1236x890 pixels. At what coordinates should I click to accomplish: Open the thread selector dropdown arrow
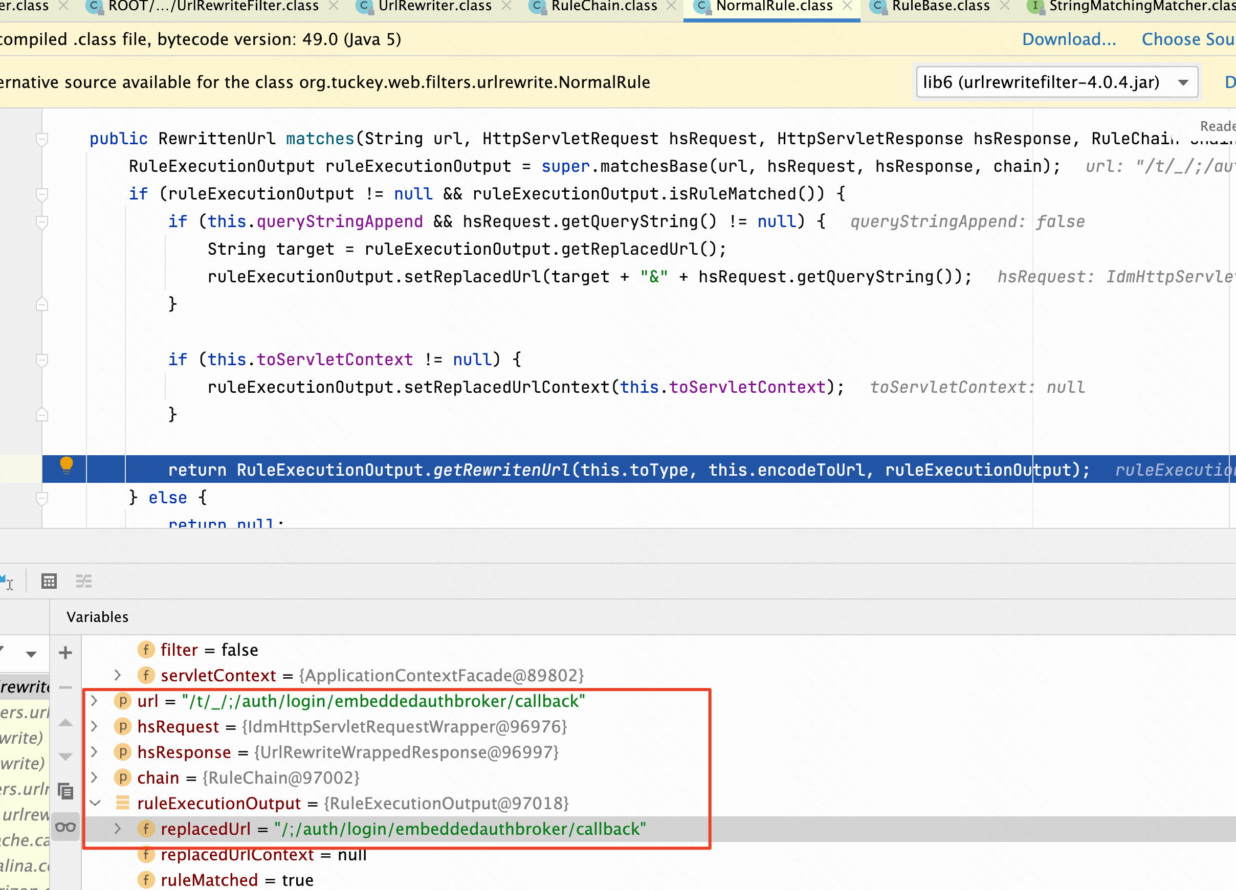[x=31, y=654]
